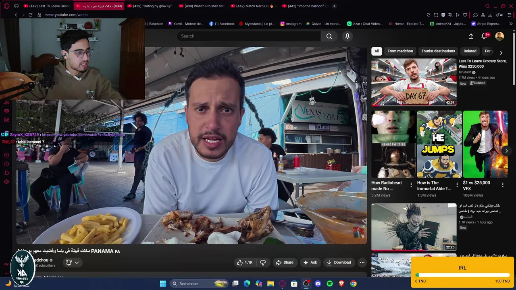The image size is (516, 290).
Task: Select the Related chip
Action: [470, 51]
